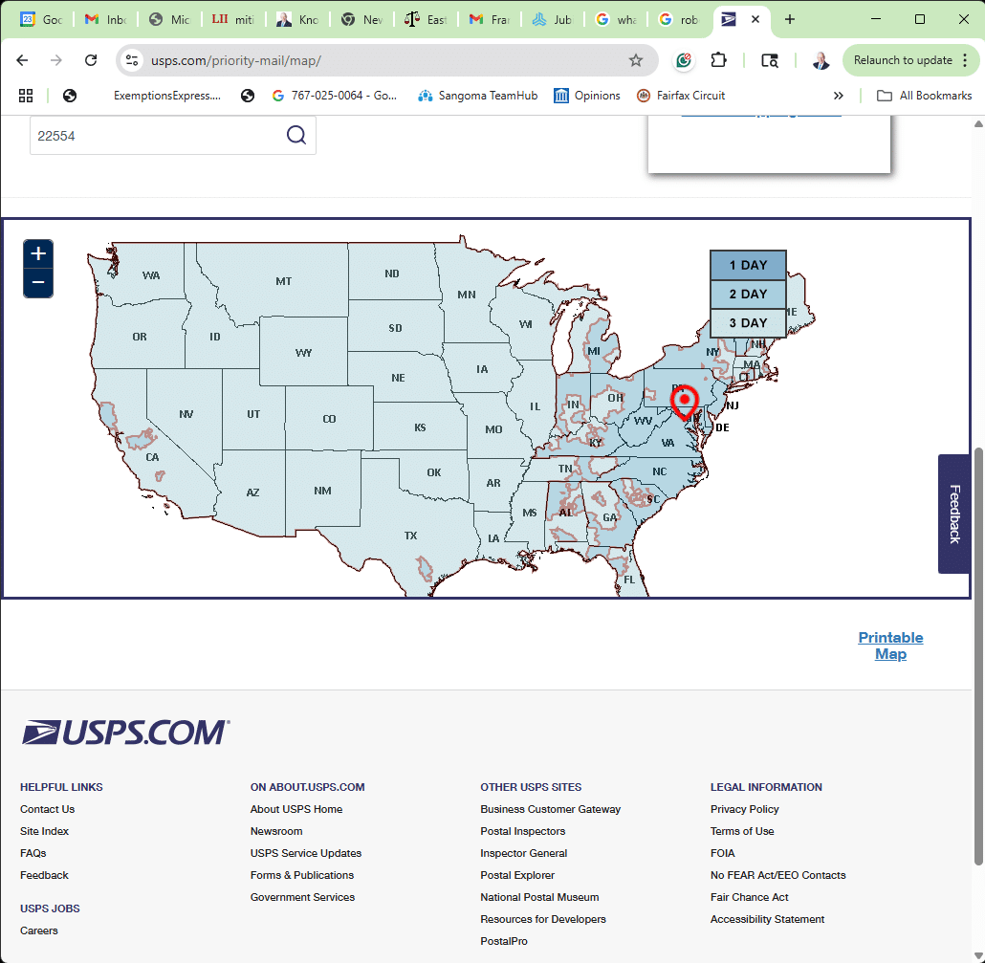Zoom in the map with plus button

[x=38, y=253]
